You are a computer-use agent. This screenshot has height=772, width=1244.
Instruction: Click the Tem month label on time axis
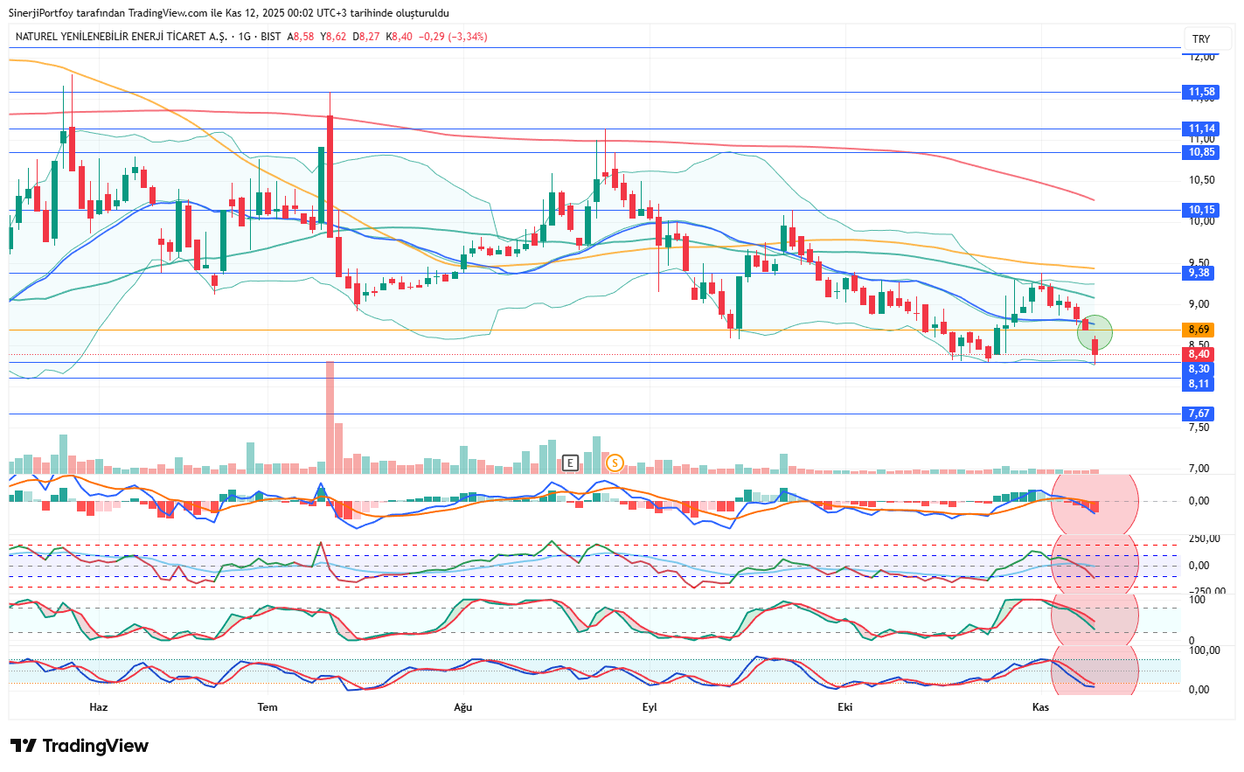[268, 706]
